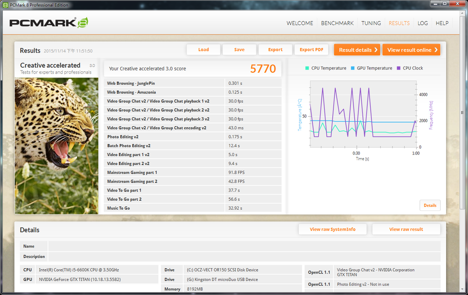Toggle GPU Temperature series in chart legend
This screenshot has height=295, width=468.
pos(371,68)
